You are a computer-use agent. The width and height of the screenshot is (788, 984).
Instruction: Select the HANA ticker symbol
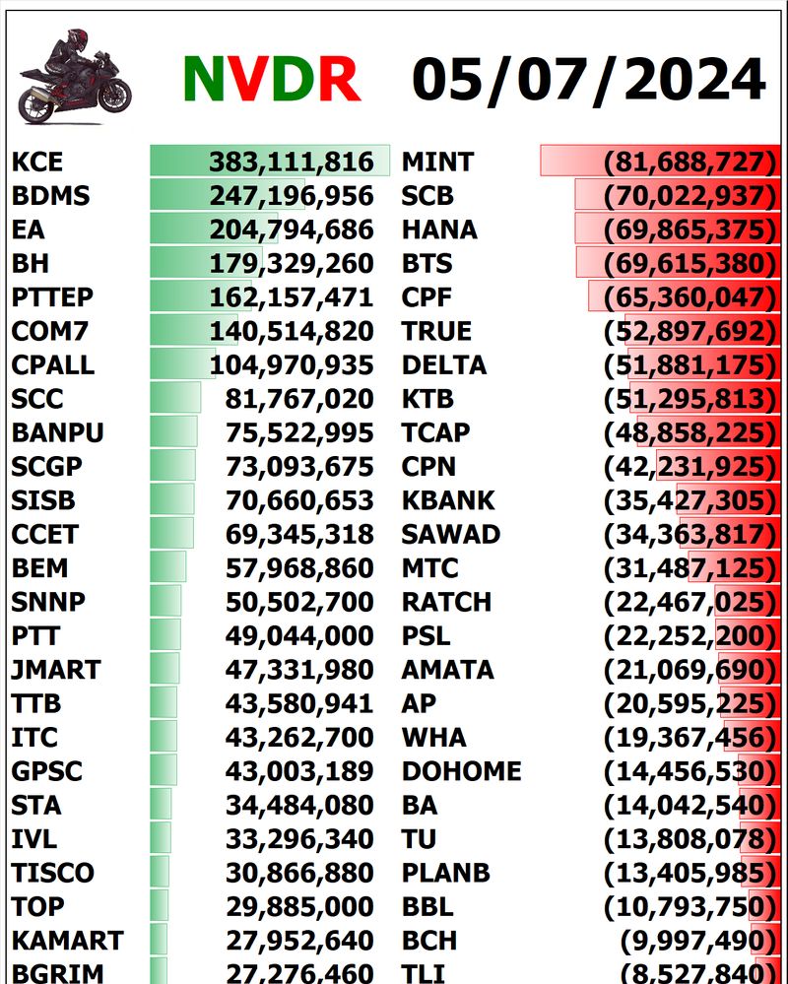click(439, 230)
